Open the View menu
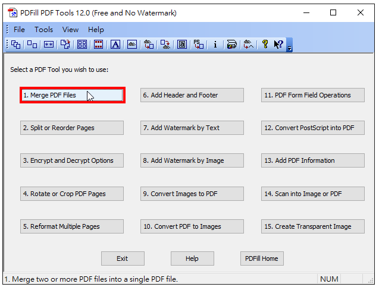The width and height of the screenshot is (379, 287). click(70, 30)
